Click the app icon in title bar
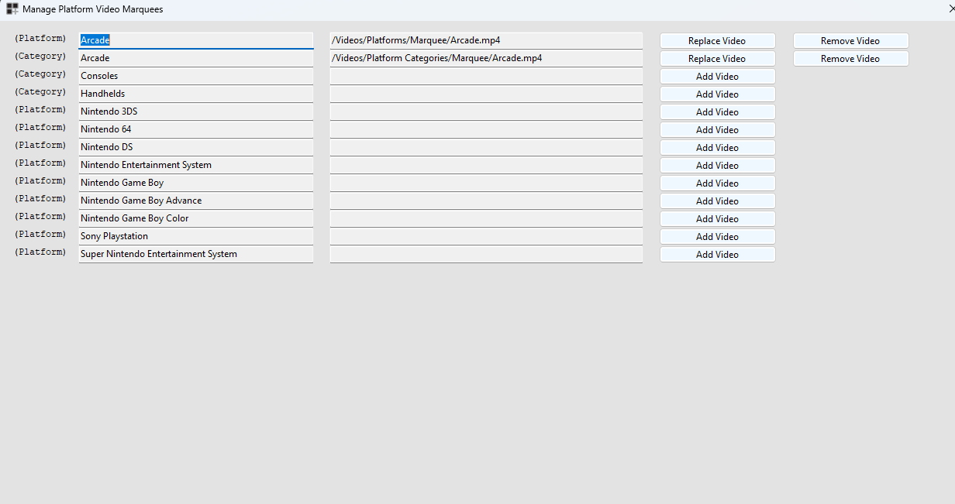 point(12,10)
